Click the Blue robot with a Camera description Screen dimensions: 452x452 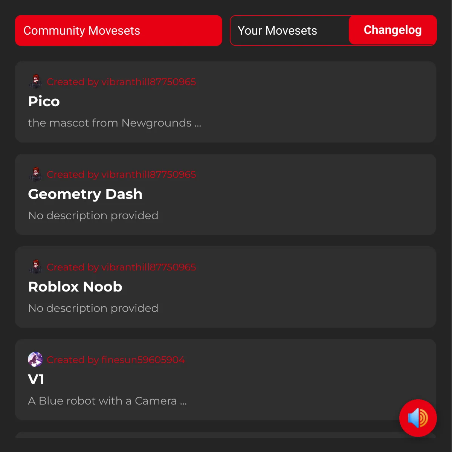[107, 401]
